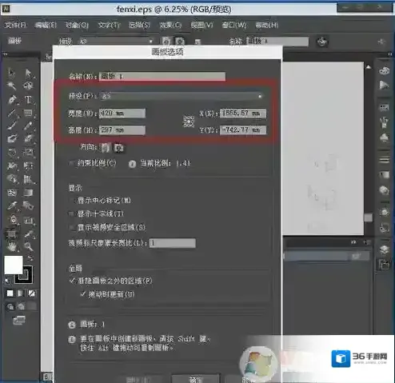Select the Lasso tool
Screen dimensions: 395x383
coord(28,86)
